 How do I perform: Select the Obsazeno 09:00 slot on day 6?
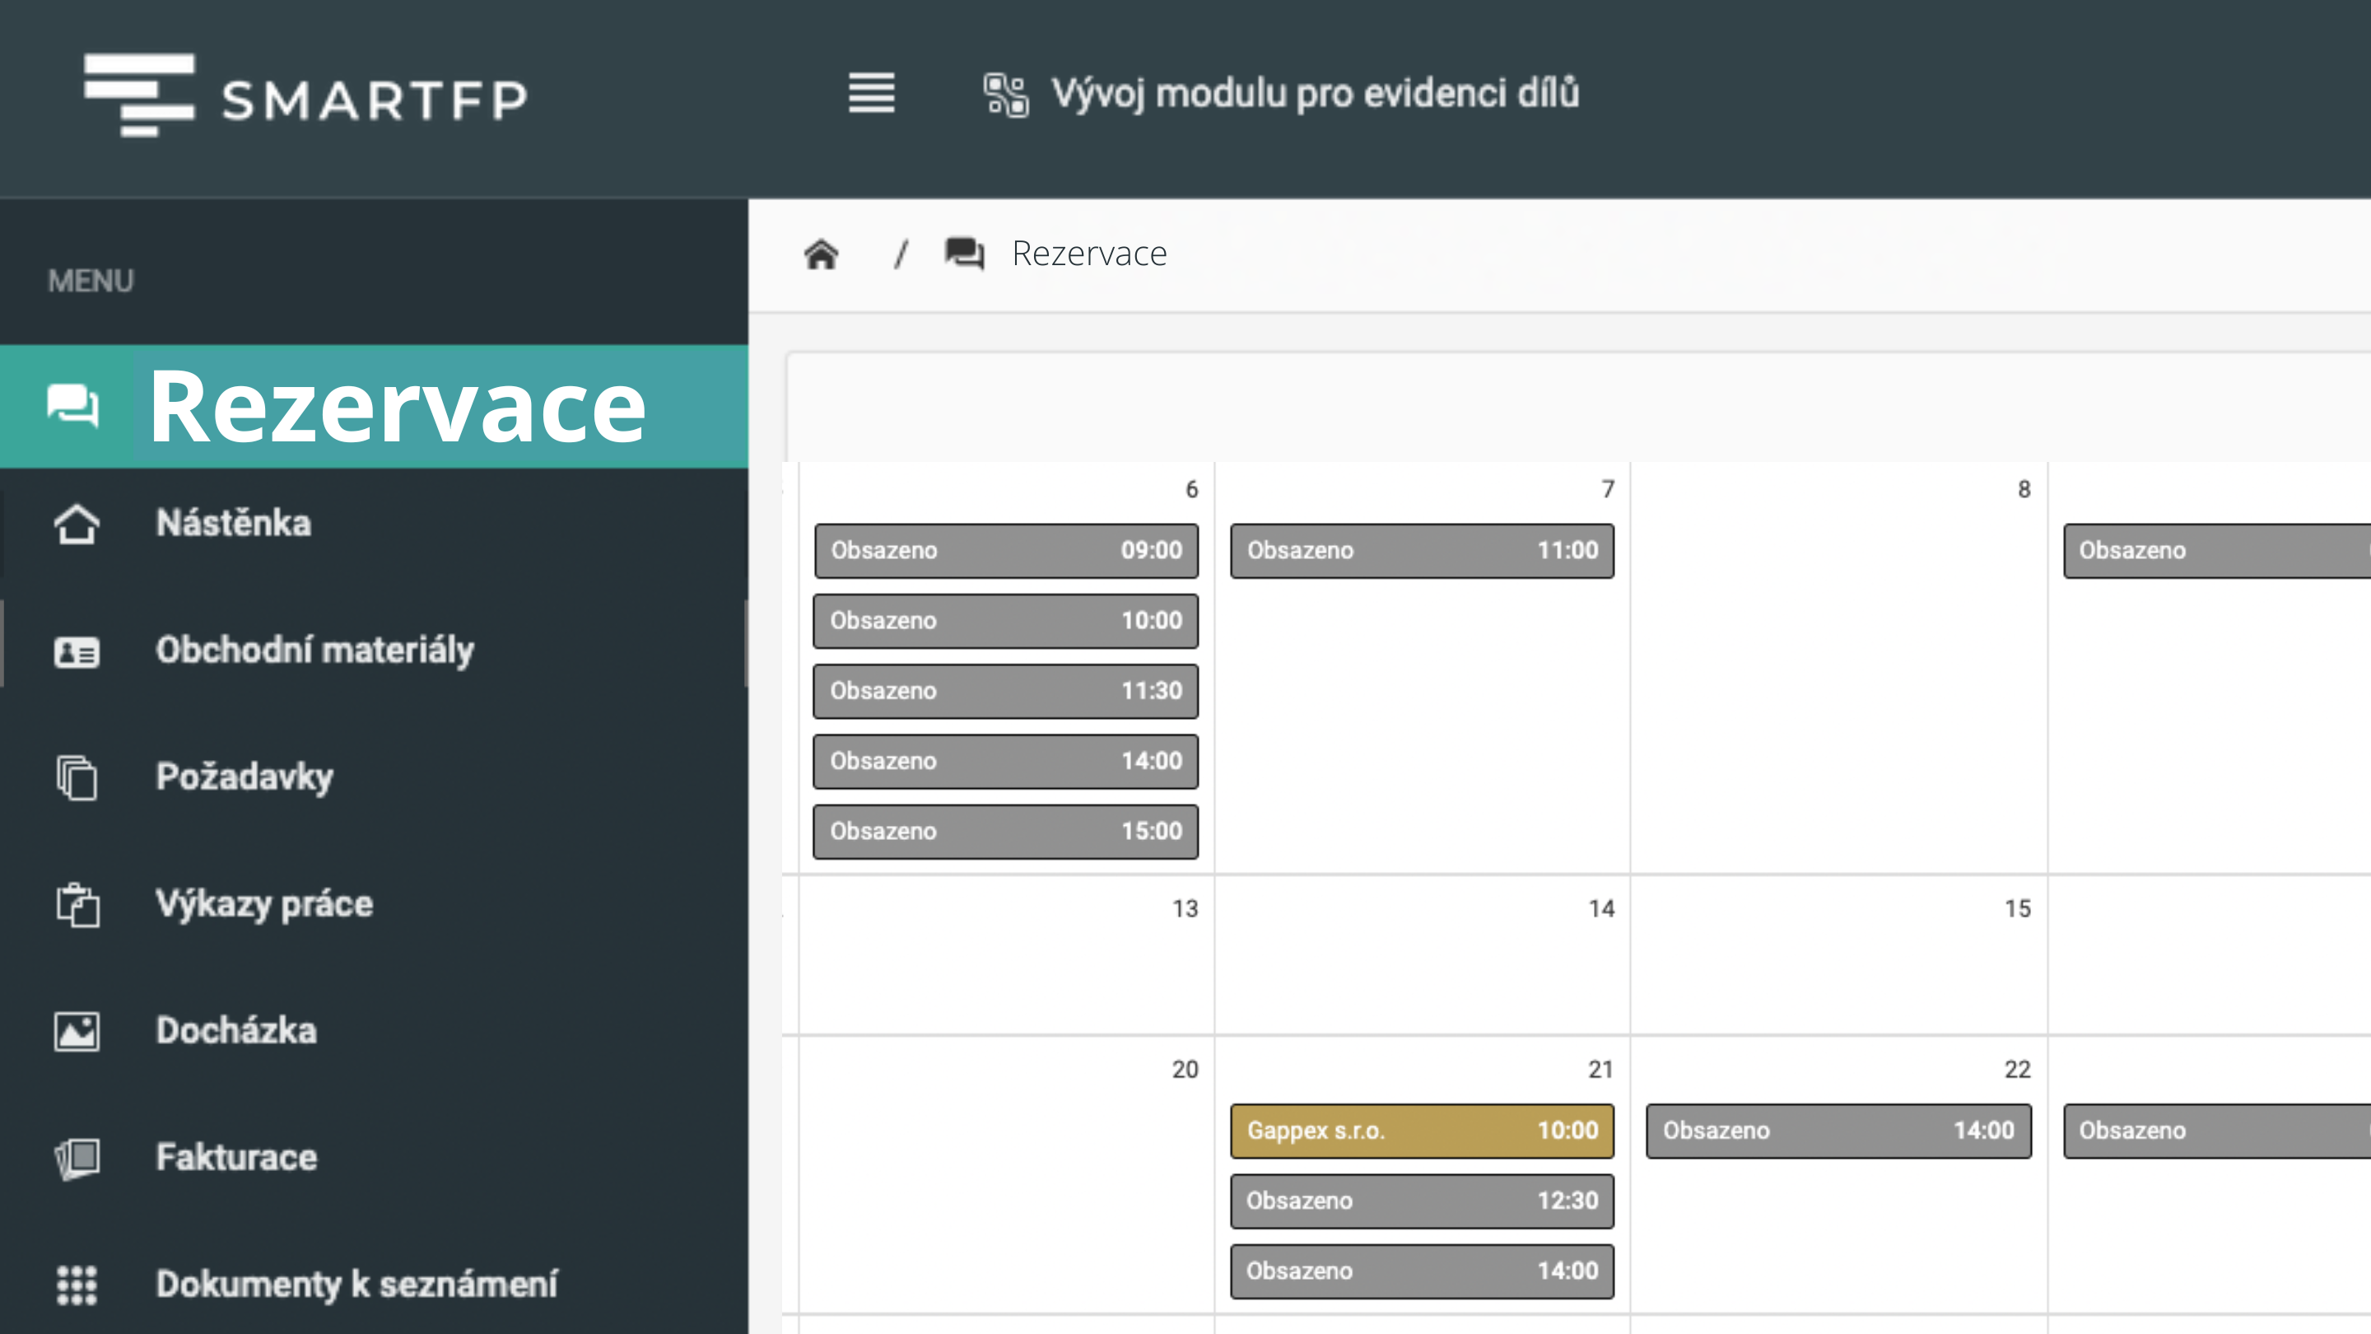pos(1006,551)
